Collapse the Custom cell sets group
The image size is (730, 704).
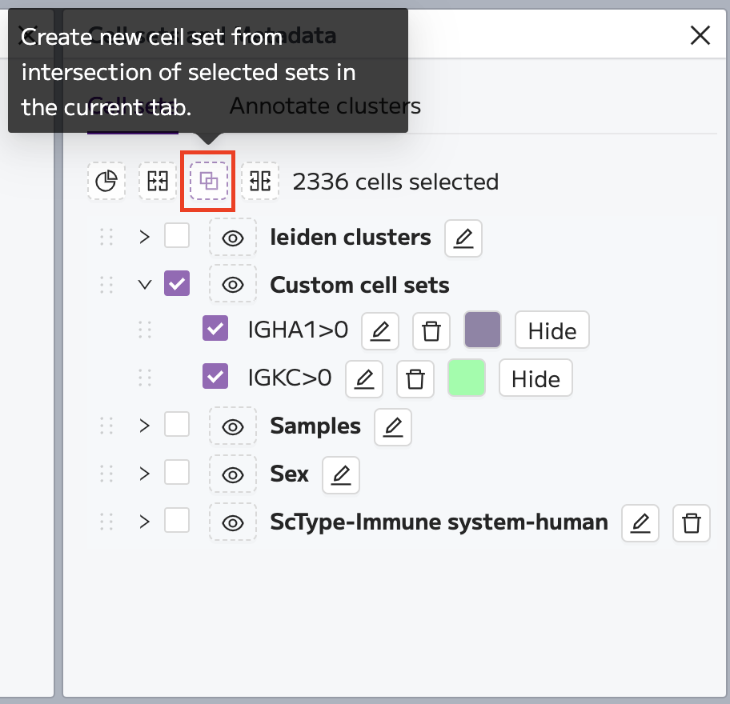point(145,284)
